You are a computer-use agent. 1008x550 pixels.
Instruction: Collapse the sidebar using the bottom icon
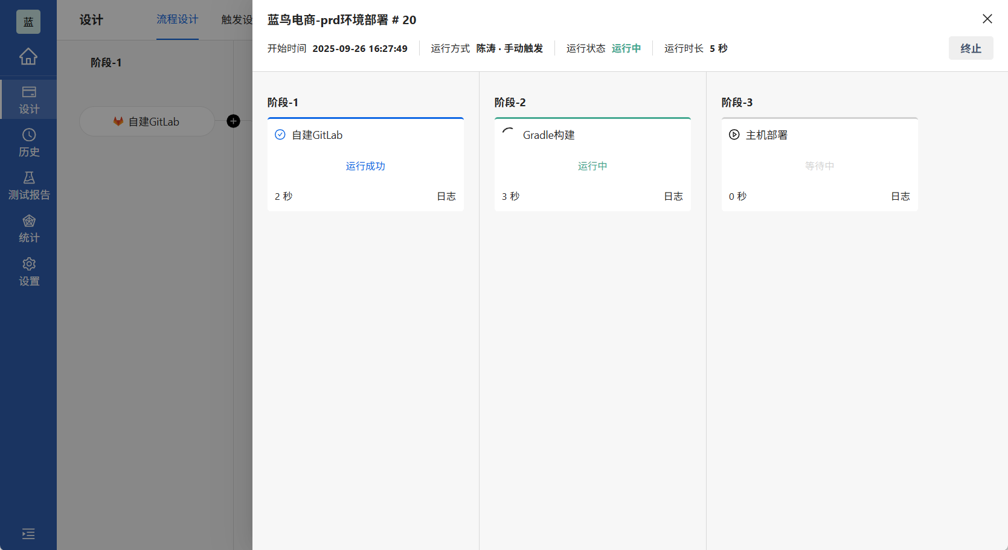(x=28, y=534)
